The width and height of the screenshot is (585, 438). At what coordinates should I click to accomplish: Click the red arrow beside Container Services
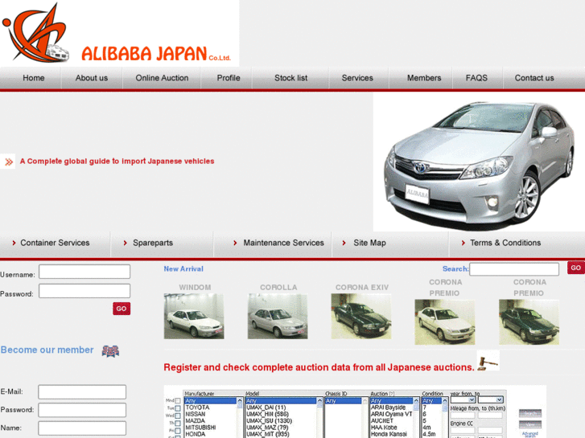click(14, 243)
